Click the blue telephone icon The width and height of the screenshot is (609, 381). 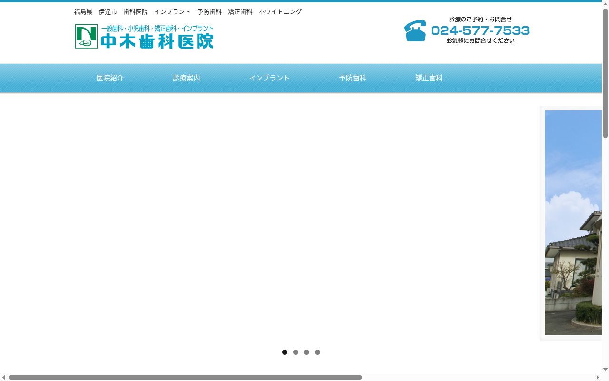click(x=415, y=30)
